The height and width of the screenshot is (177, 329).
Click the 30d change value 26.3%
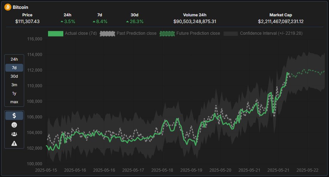[x=137, y=22]
